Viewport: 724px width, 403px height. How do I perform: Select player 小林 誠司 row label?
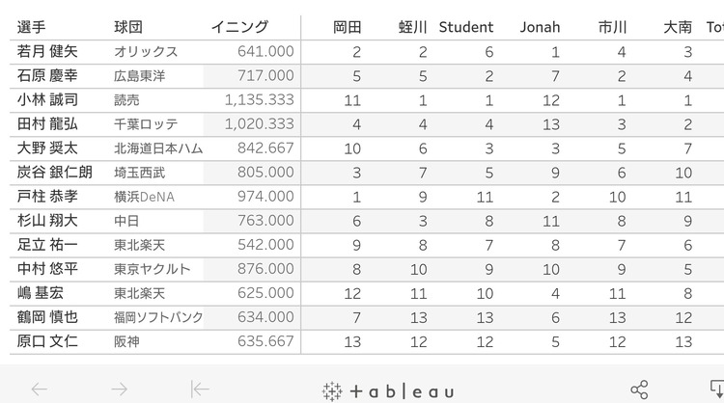(x=47, y=99)
